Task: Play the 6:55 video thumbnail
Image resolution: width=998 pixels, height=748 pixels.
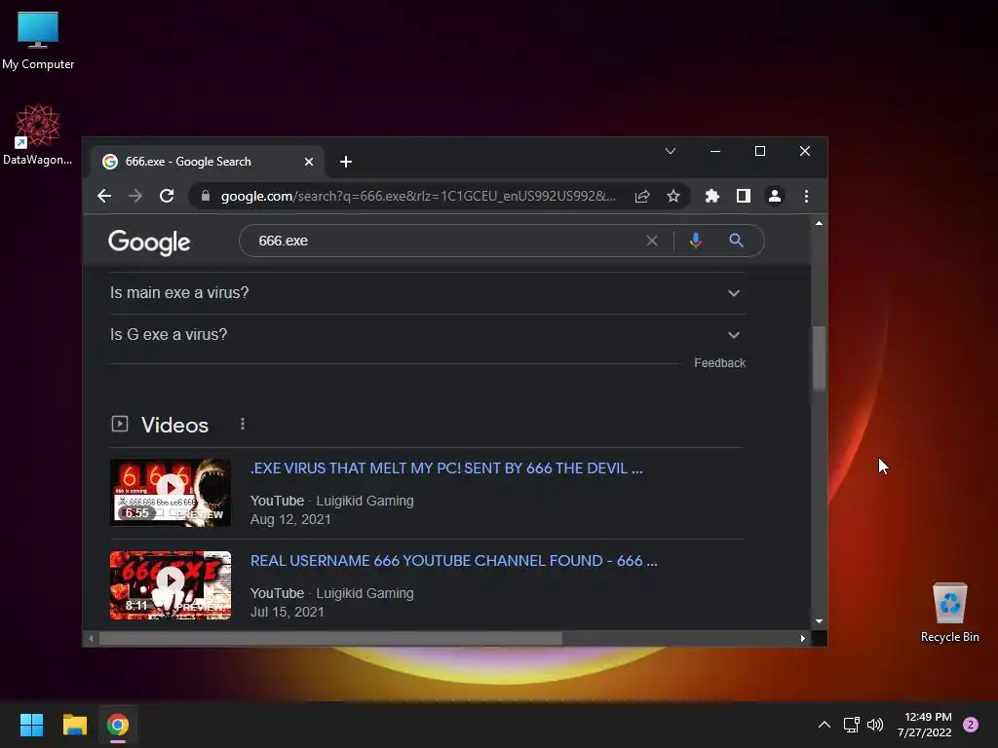Action: [171, 492]
